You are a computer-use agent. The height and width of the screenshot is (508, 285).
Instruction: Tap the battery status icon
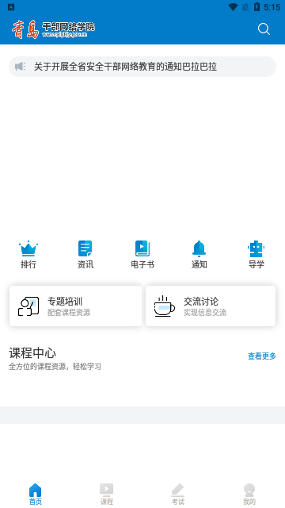click(x=256, y=7)
